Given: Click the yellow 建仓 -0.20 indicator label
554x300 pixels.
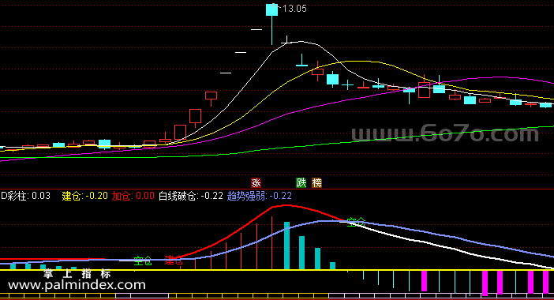Looking at the screenshot, I should [84, 196].
